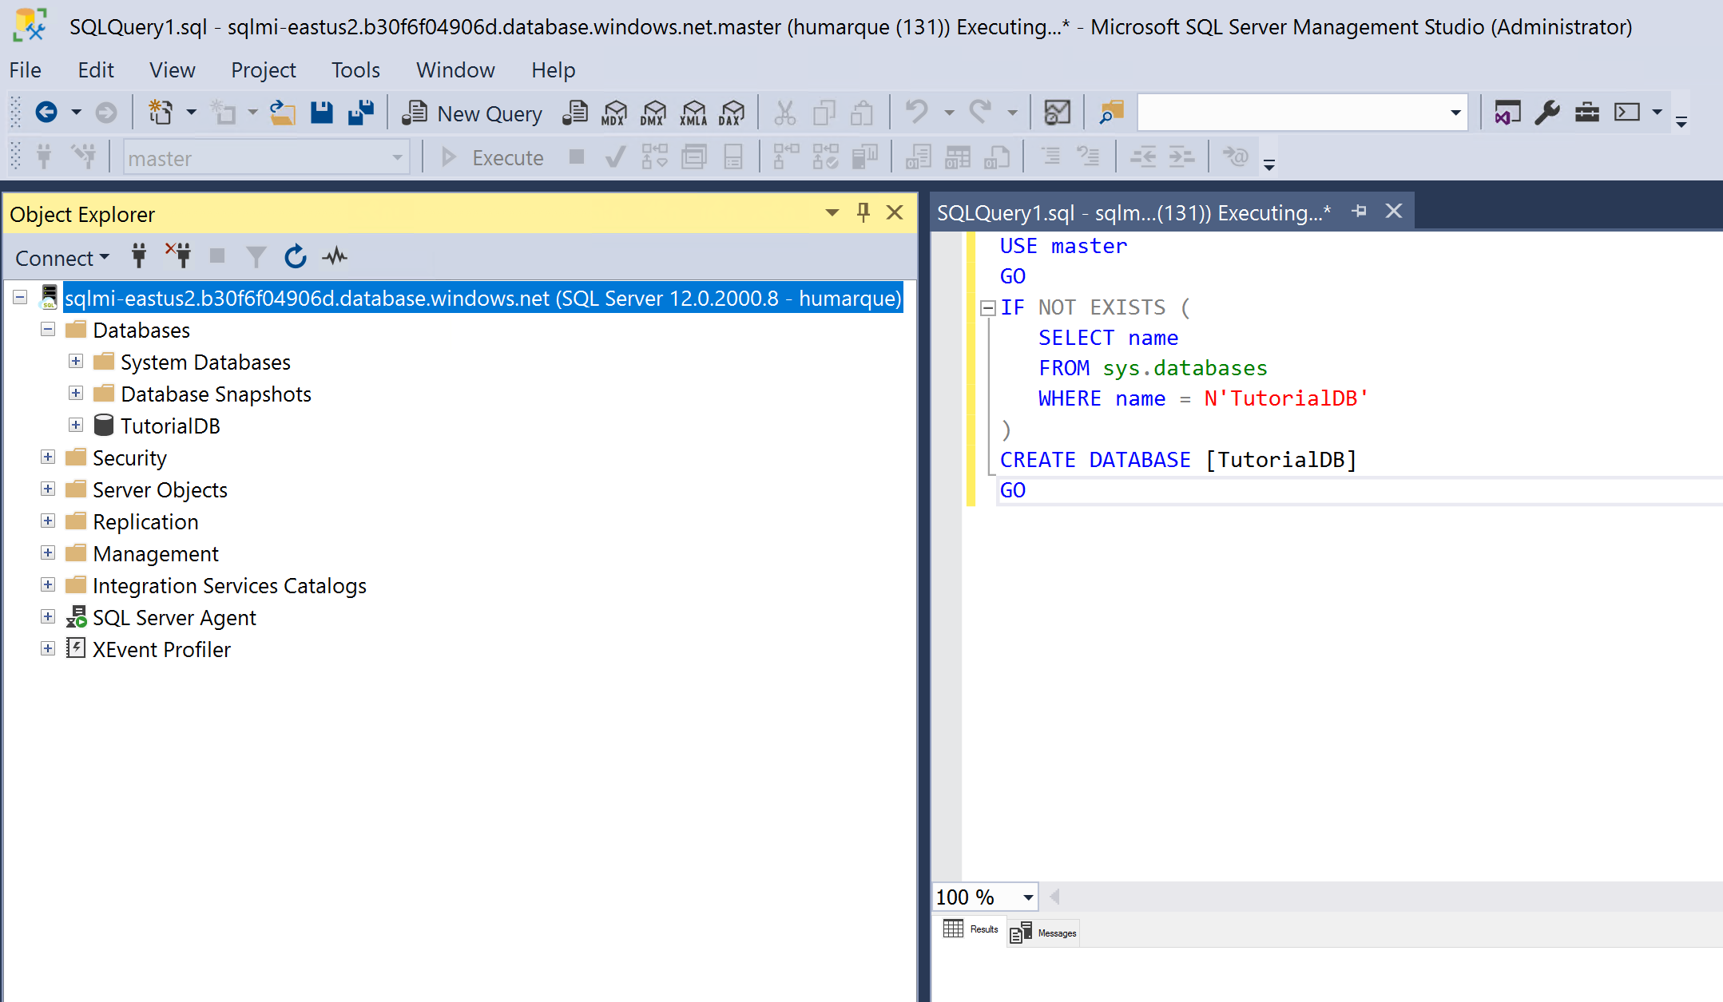Pin the SQLQuery1.sql tab

[x=1360, y=211]
